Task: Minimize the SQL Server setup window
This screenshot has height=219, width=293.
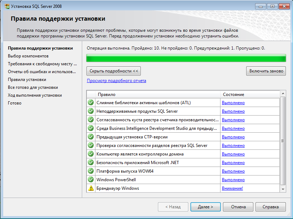Action: tap(261, 6)
